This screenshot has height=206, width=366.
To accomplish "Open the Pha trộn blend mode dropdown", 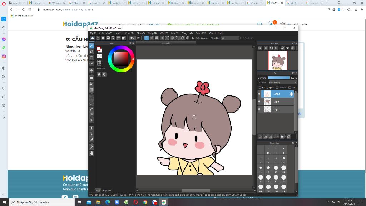I will (282, 83).
